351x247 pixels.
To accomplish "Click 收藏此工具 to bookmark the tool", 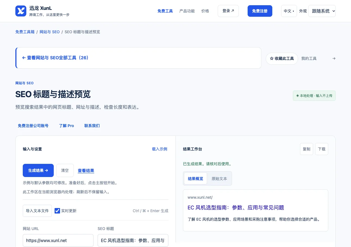I will [282, 59].
